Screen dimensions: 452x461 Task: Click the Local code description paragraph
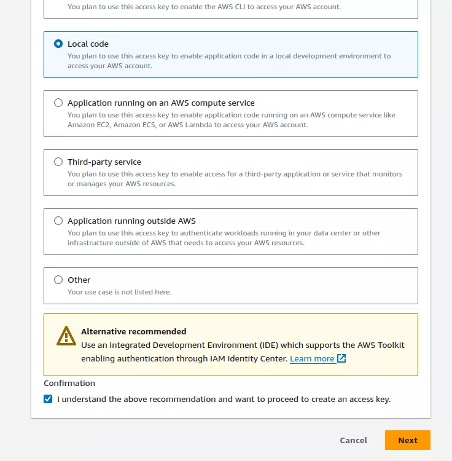[x=229, y=61]
